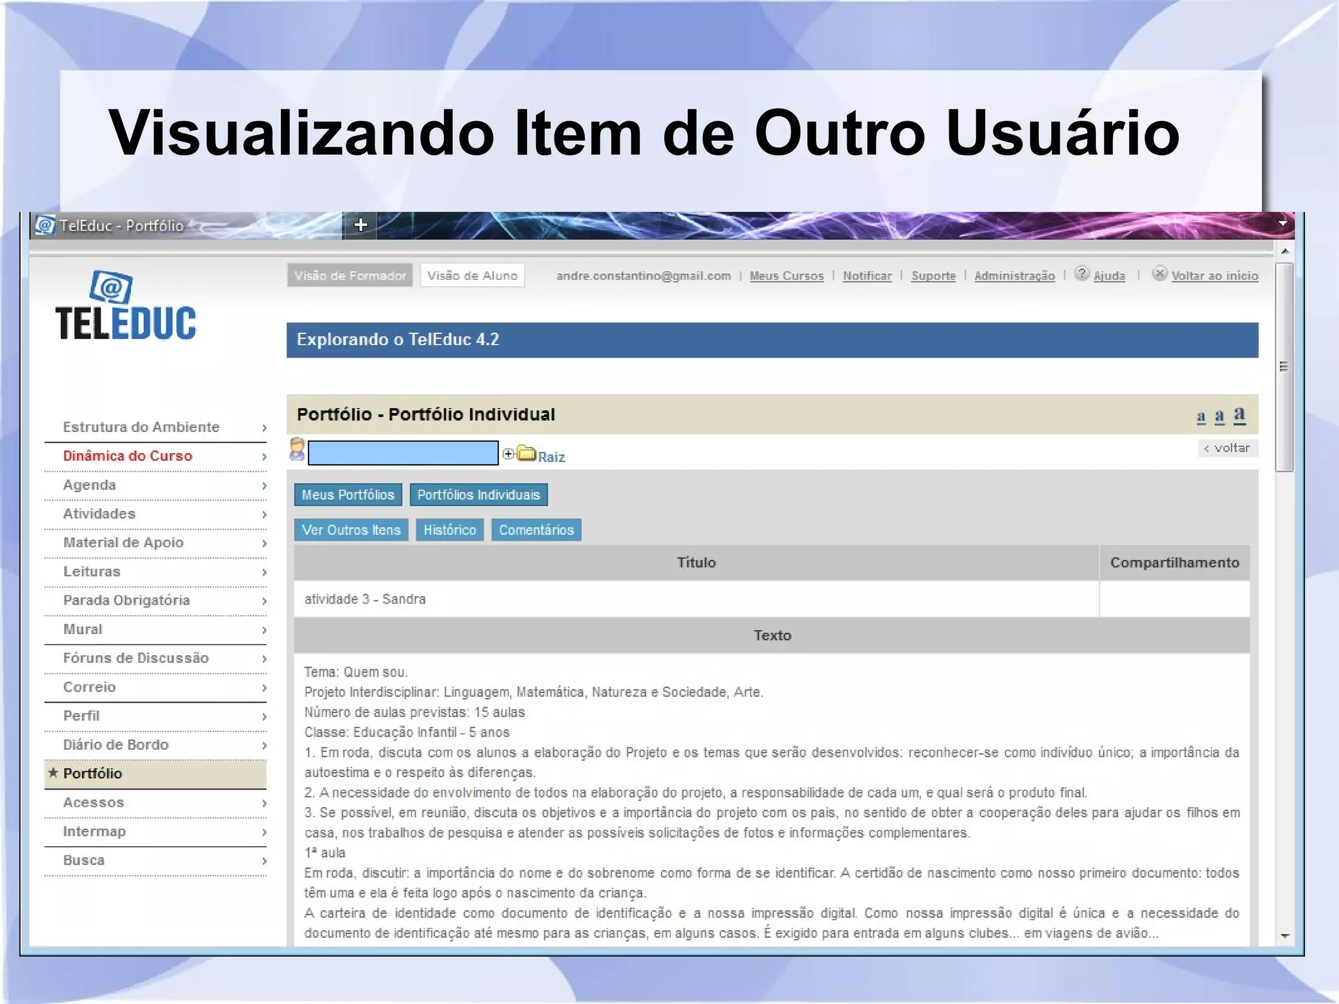Click the arrow next to Busca

(x=263, y=861)
